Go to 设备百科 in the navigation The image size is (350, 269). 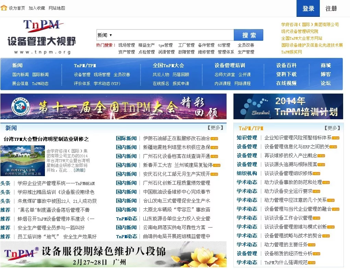(286, 65)
